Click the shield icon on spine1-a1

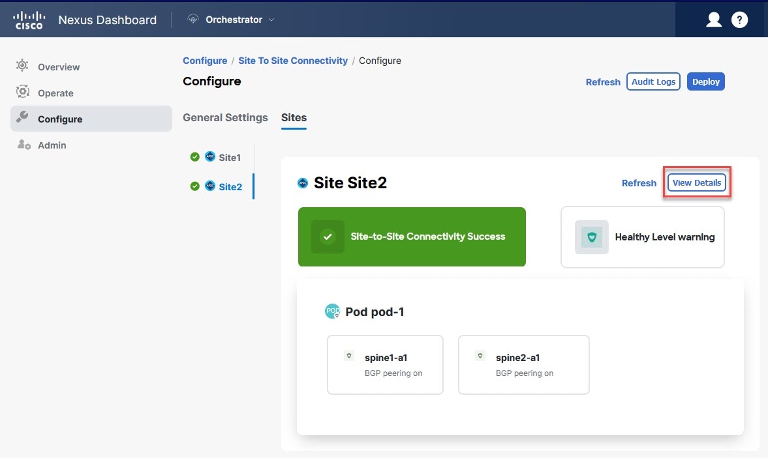point(349,356)
